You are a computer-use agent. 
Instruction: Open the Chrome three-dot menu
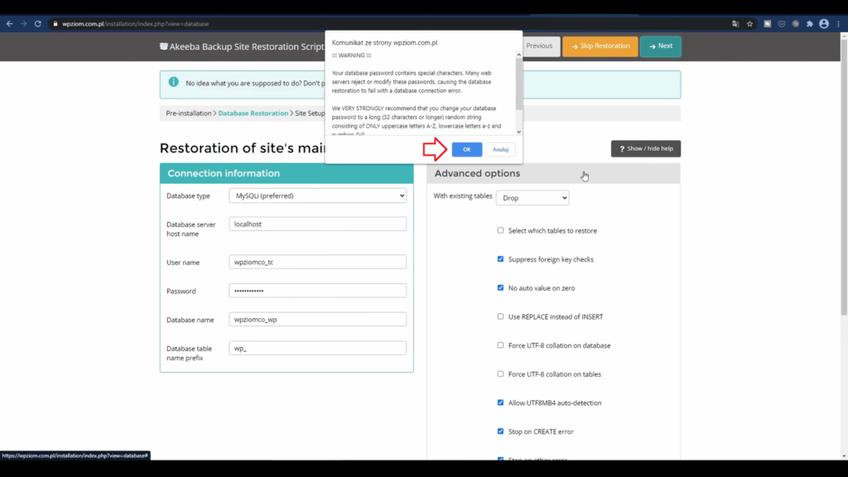coord(838,24)
